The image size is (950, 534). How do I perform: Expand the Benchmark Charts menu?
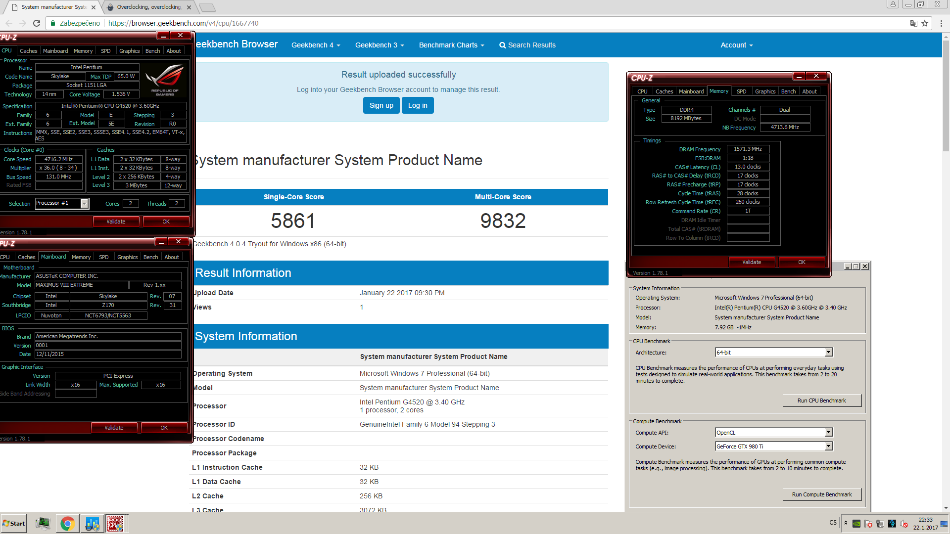point(451,45)
